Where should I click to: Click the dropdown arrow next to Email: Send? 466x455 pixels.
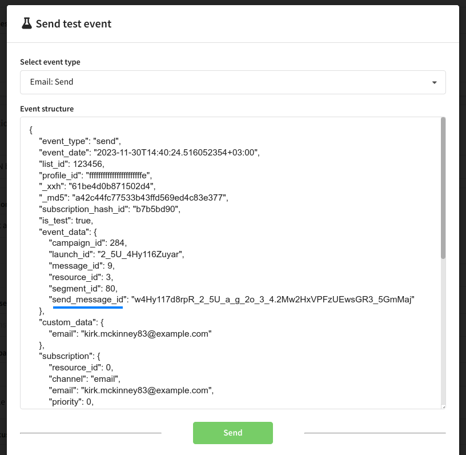coord(434,82)
